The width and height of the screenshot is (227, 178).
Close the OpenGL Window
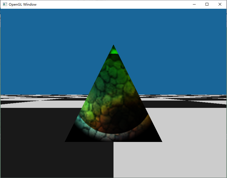(220, 4)
